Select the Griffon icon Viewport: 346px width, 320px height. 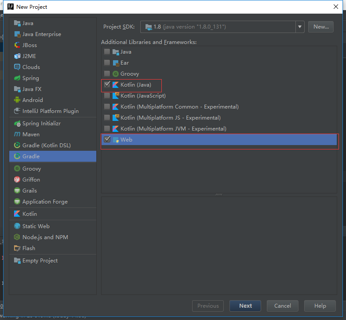[17, 180]
